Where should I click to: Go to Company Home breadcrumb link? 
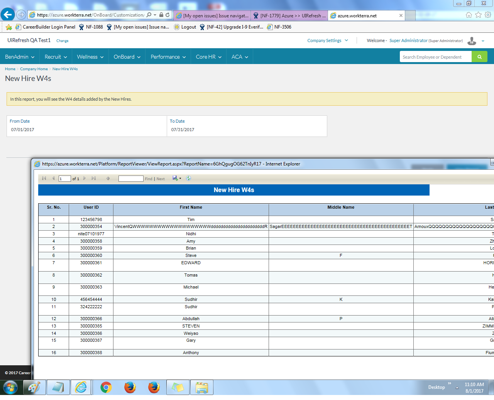[34, 69]
